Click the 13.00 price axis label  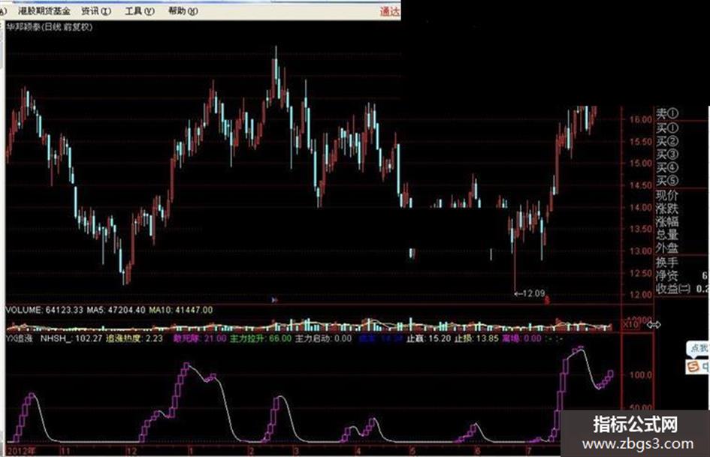pyautogui.click(x=640, y=251)
